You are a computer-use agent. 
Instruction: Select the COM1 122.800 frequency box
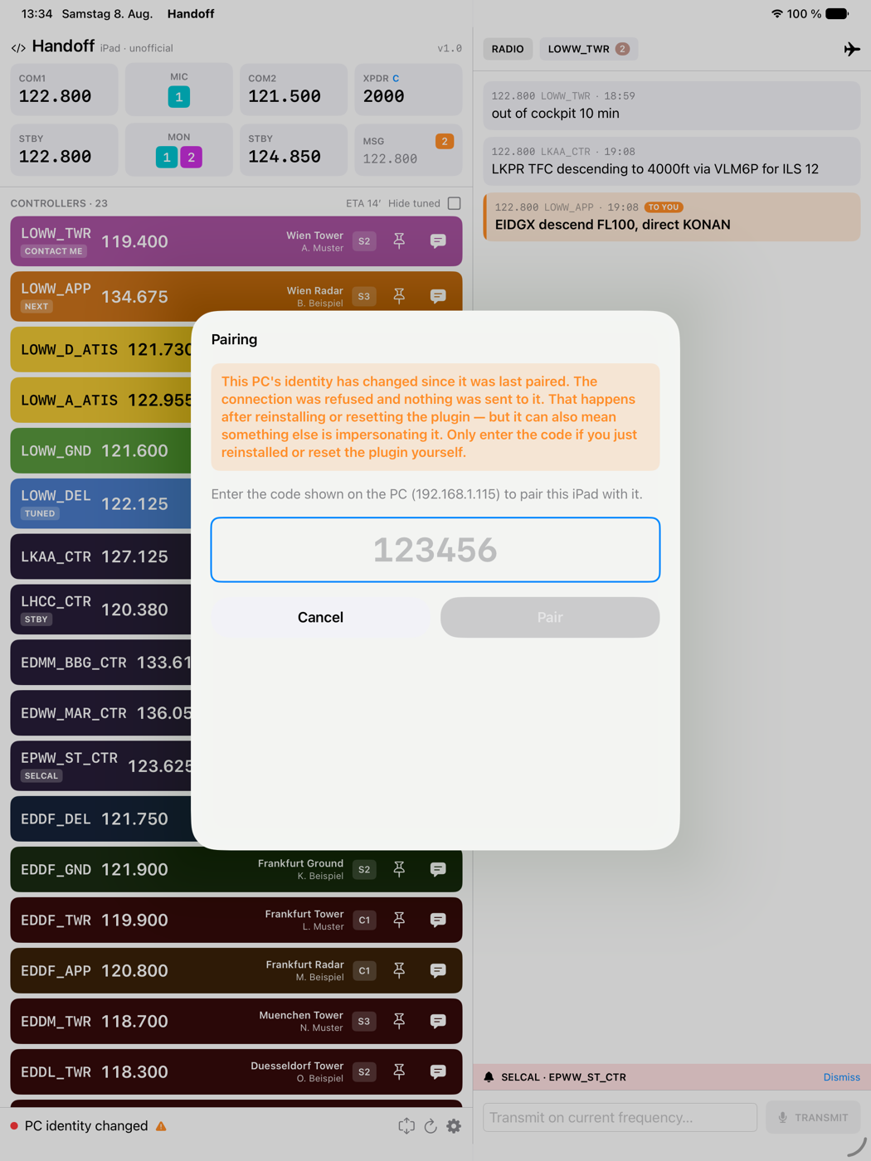(x=64, y=89)
